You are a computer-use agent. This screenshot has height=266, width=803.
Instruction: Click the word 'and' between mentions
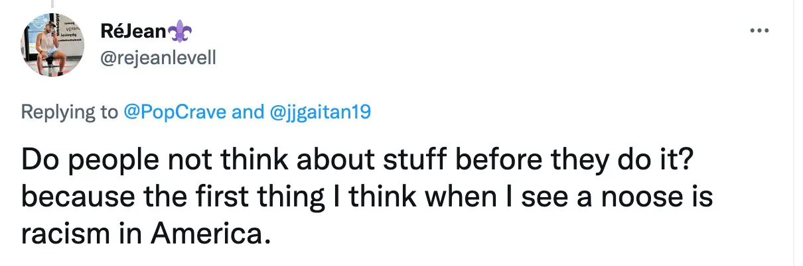tap(248, 112)
